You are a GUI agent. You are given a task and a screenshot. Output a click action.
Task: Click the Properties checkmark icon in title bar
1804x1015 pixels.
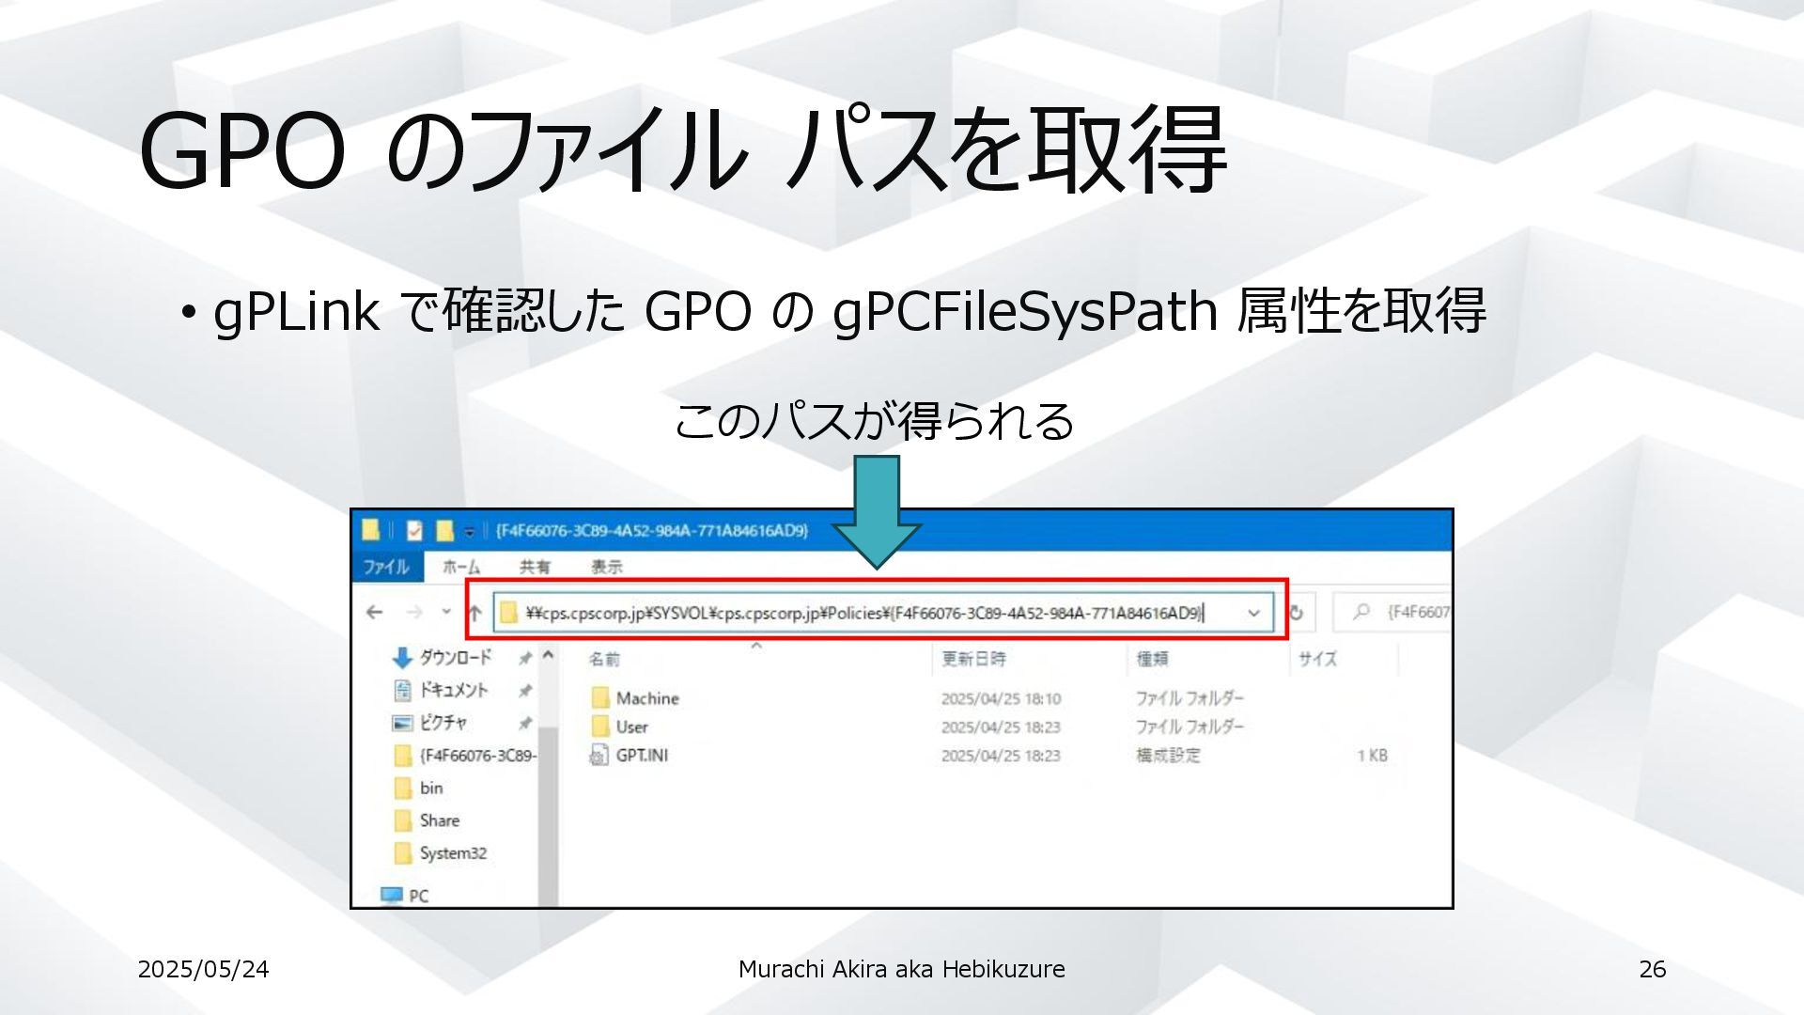[414, 531]
